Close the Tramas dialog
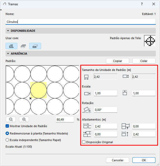The height and width of the screenshot is (166, 160). click(x=154, y=4)
